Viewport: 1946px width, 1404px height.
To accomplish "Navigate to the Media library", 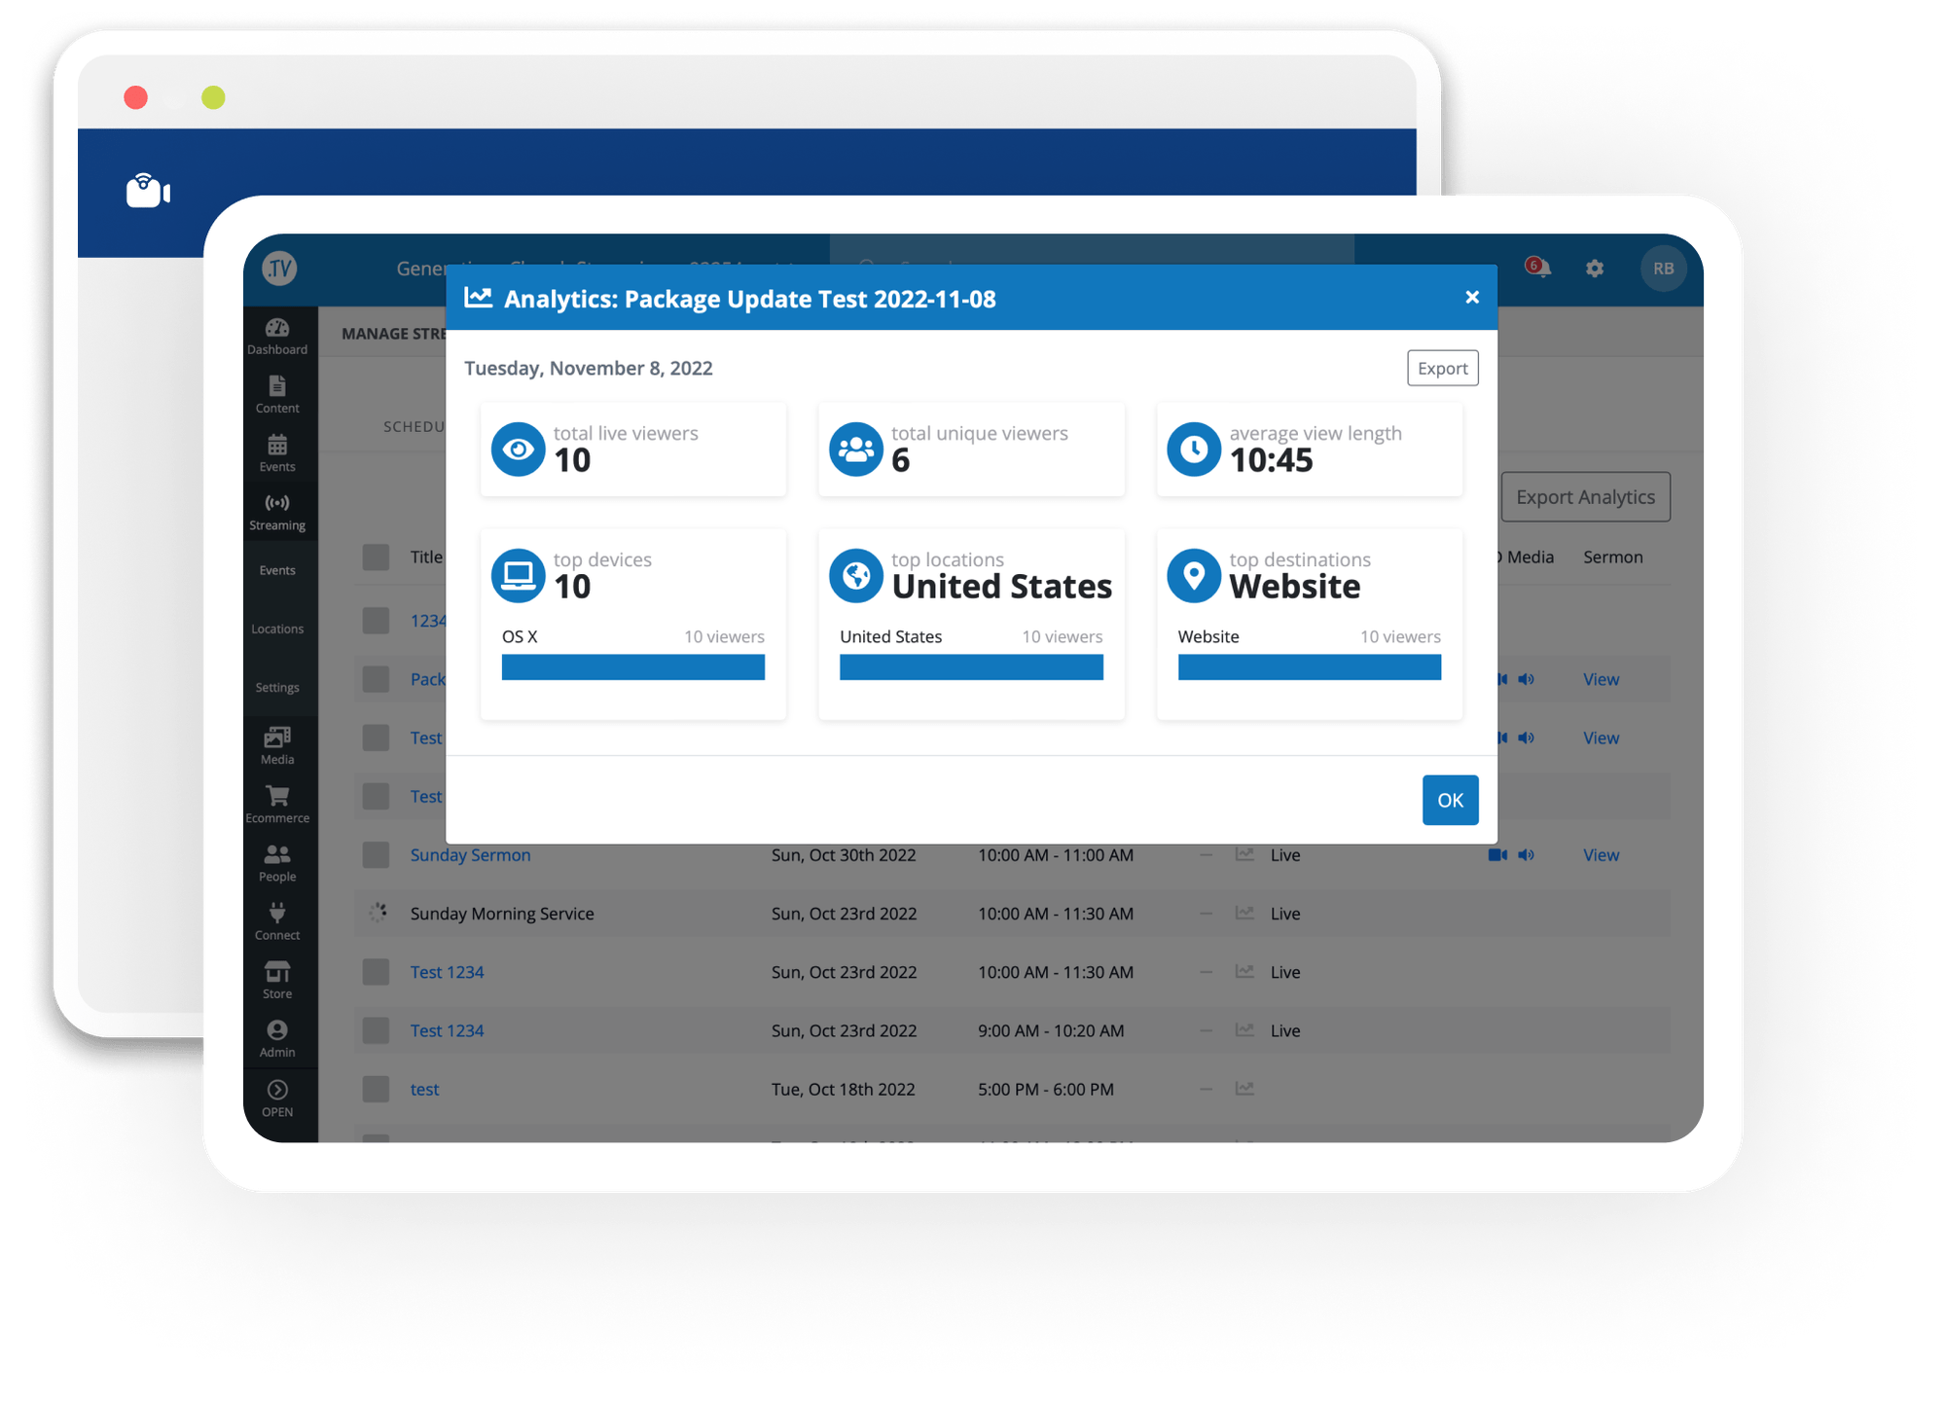I will (278, 745).
